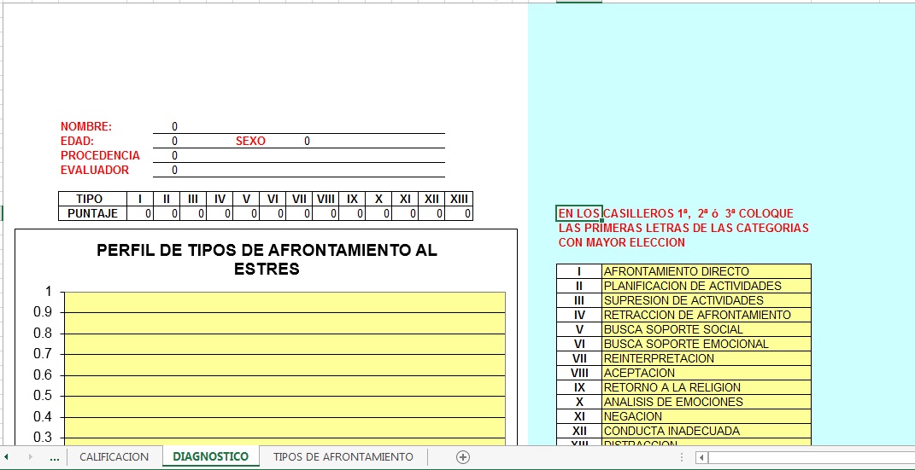The width and height of the screenshot is (915, 470).
Task: Click the chart axis label 0.5
Action: [44, 396]
